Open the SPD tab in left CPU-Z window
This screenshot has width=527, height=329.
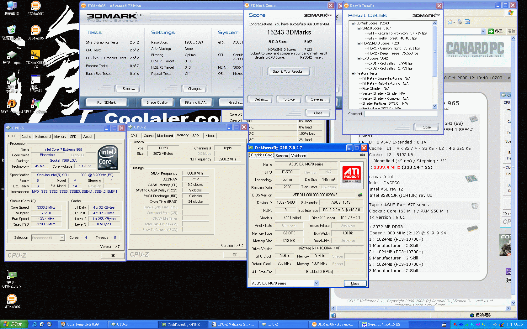73,137
